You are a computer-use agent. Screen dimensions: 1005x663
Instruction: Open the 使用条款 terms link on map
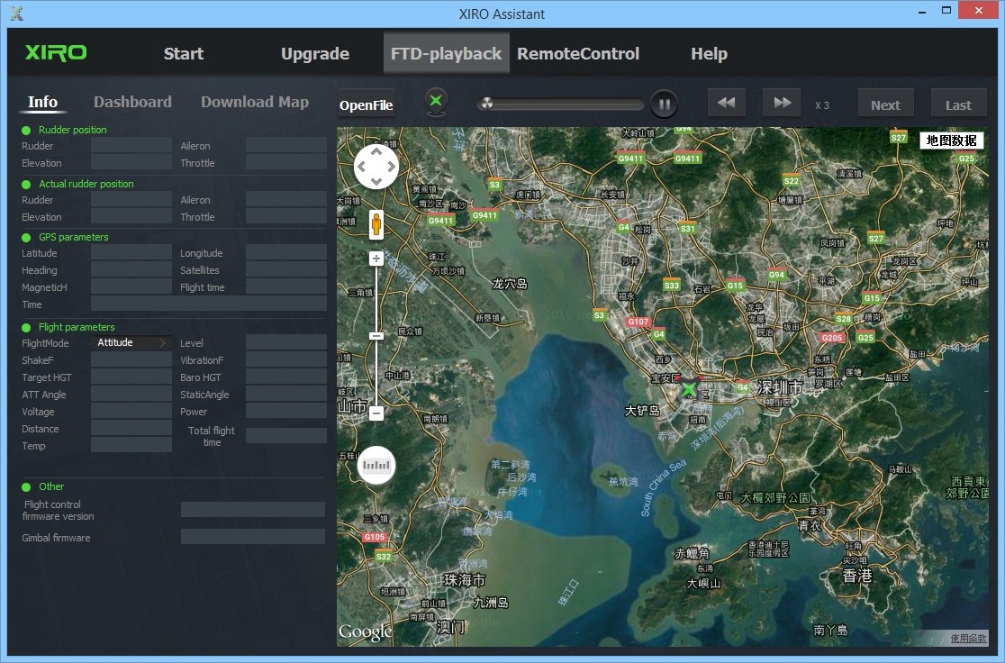(968, 639)
